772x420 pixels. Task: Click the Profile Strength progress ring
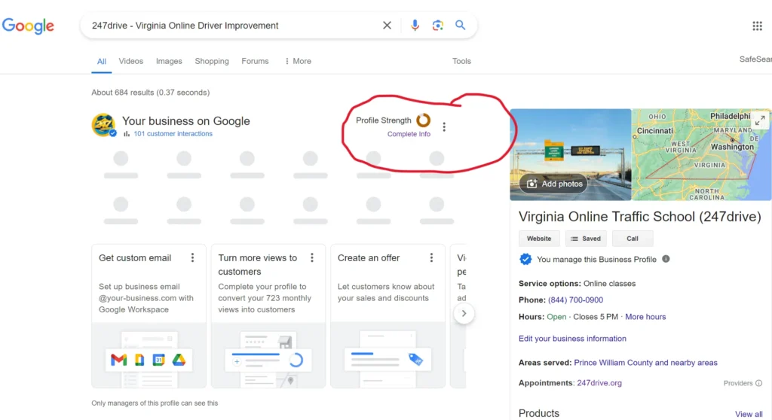coord(424,120)
